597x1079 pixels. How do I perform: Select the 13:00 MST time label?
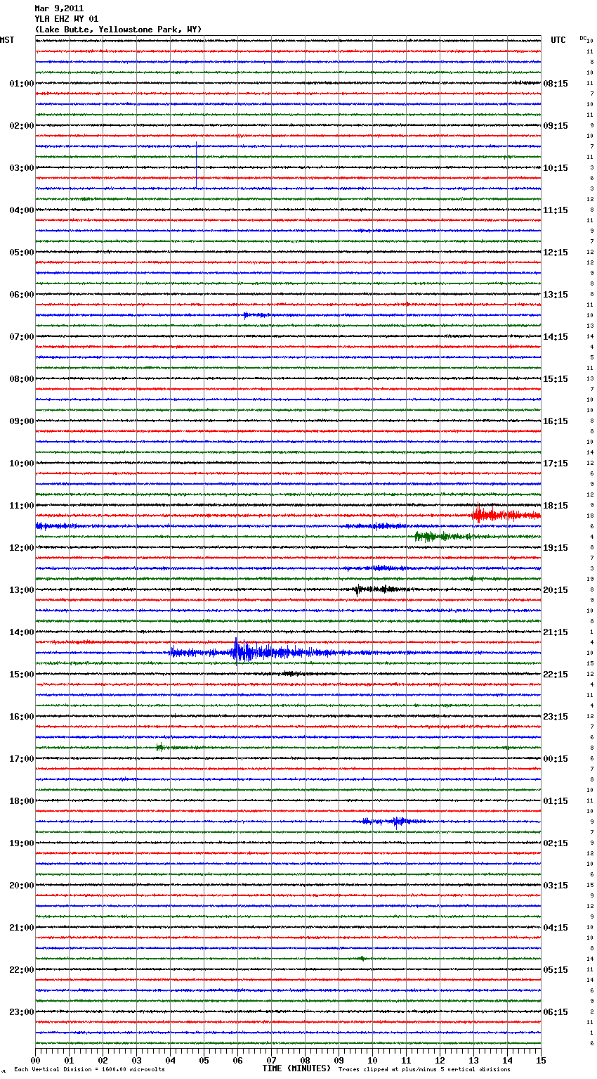[22, 590]
